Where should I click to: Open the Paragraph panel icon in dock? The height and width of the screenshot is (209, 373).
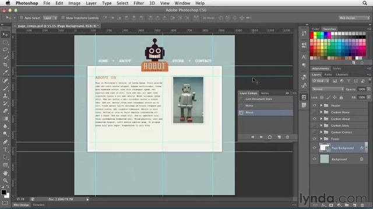click(304, 65)
